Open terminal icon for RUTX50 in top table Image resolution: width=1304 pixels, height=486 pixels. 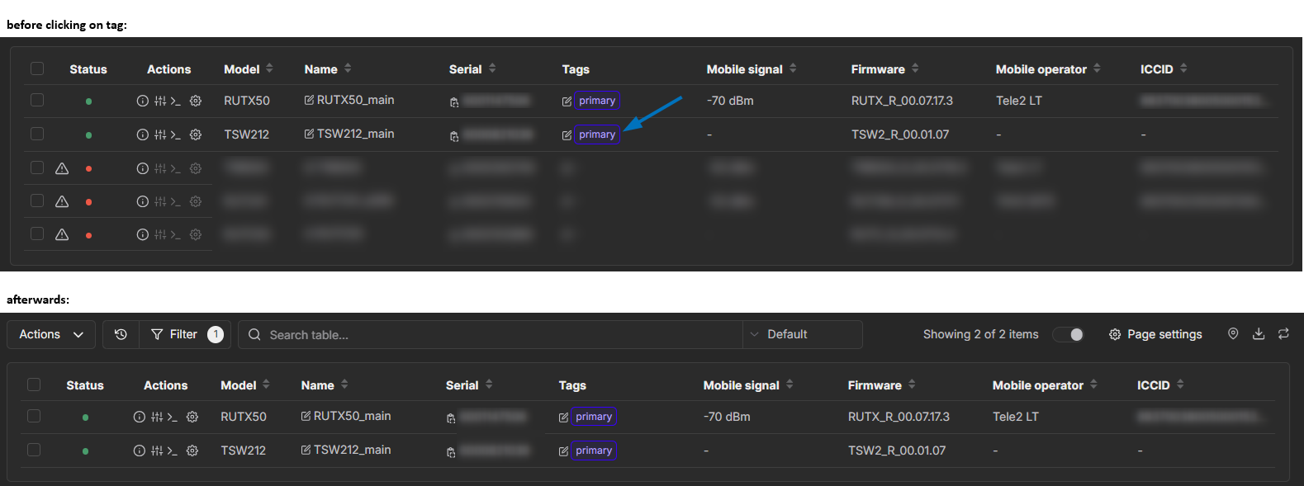pyautogui.click(x=175, y=101)
